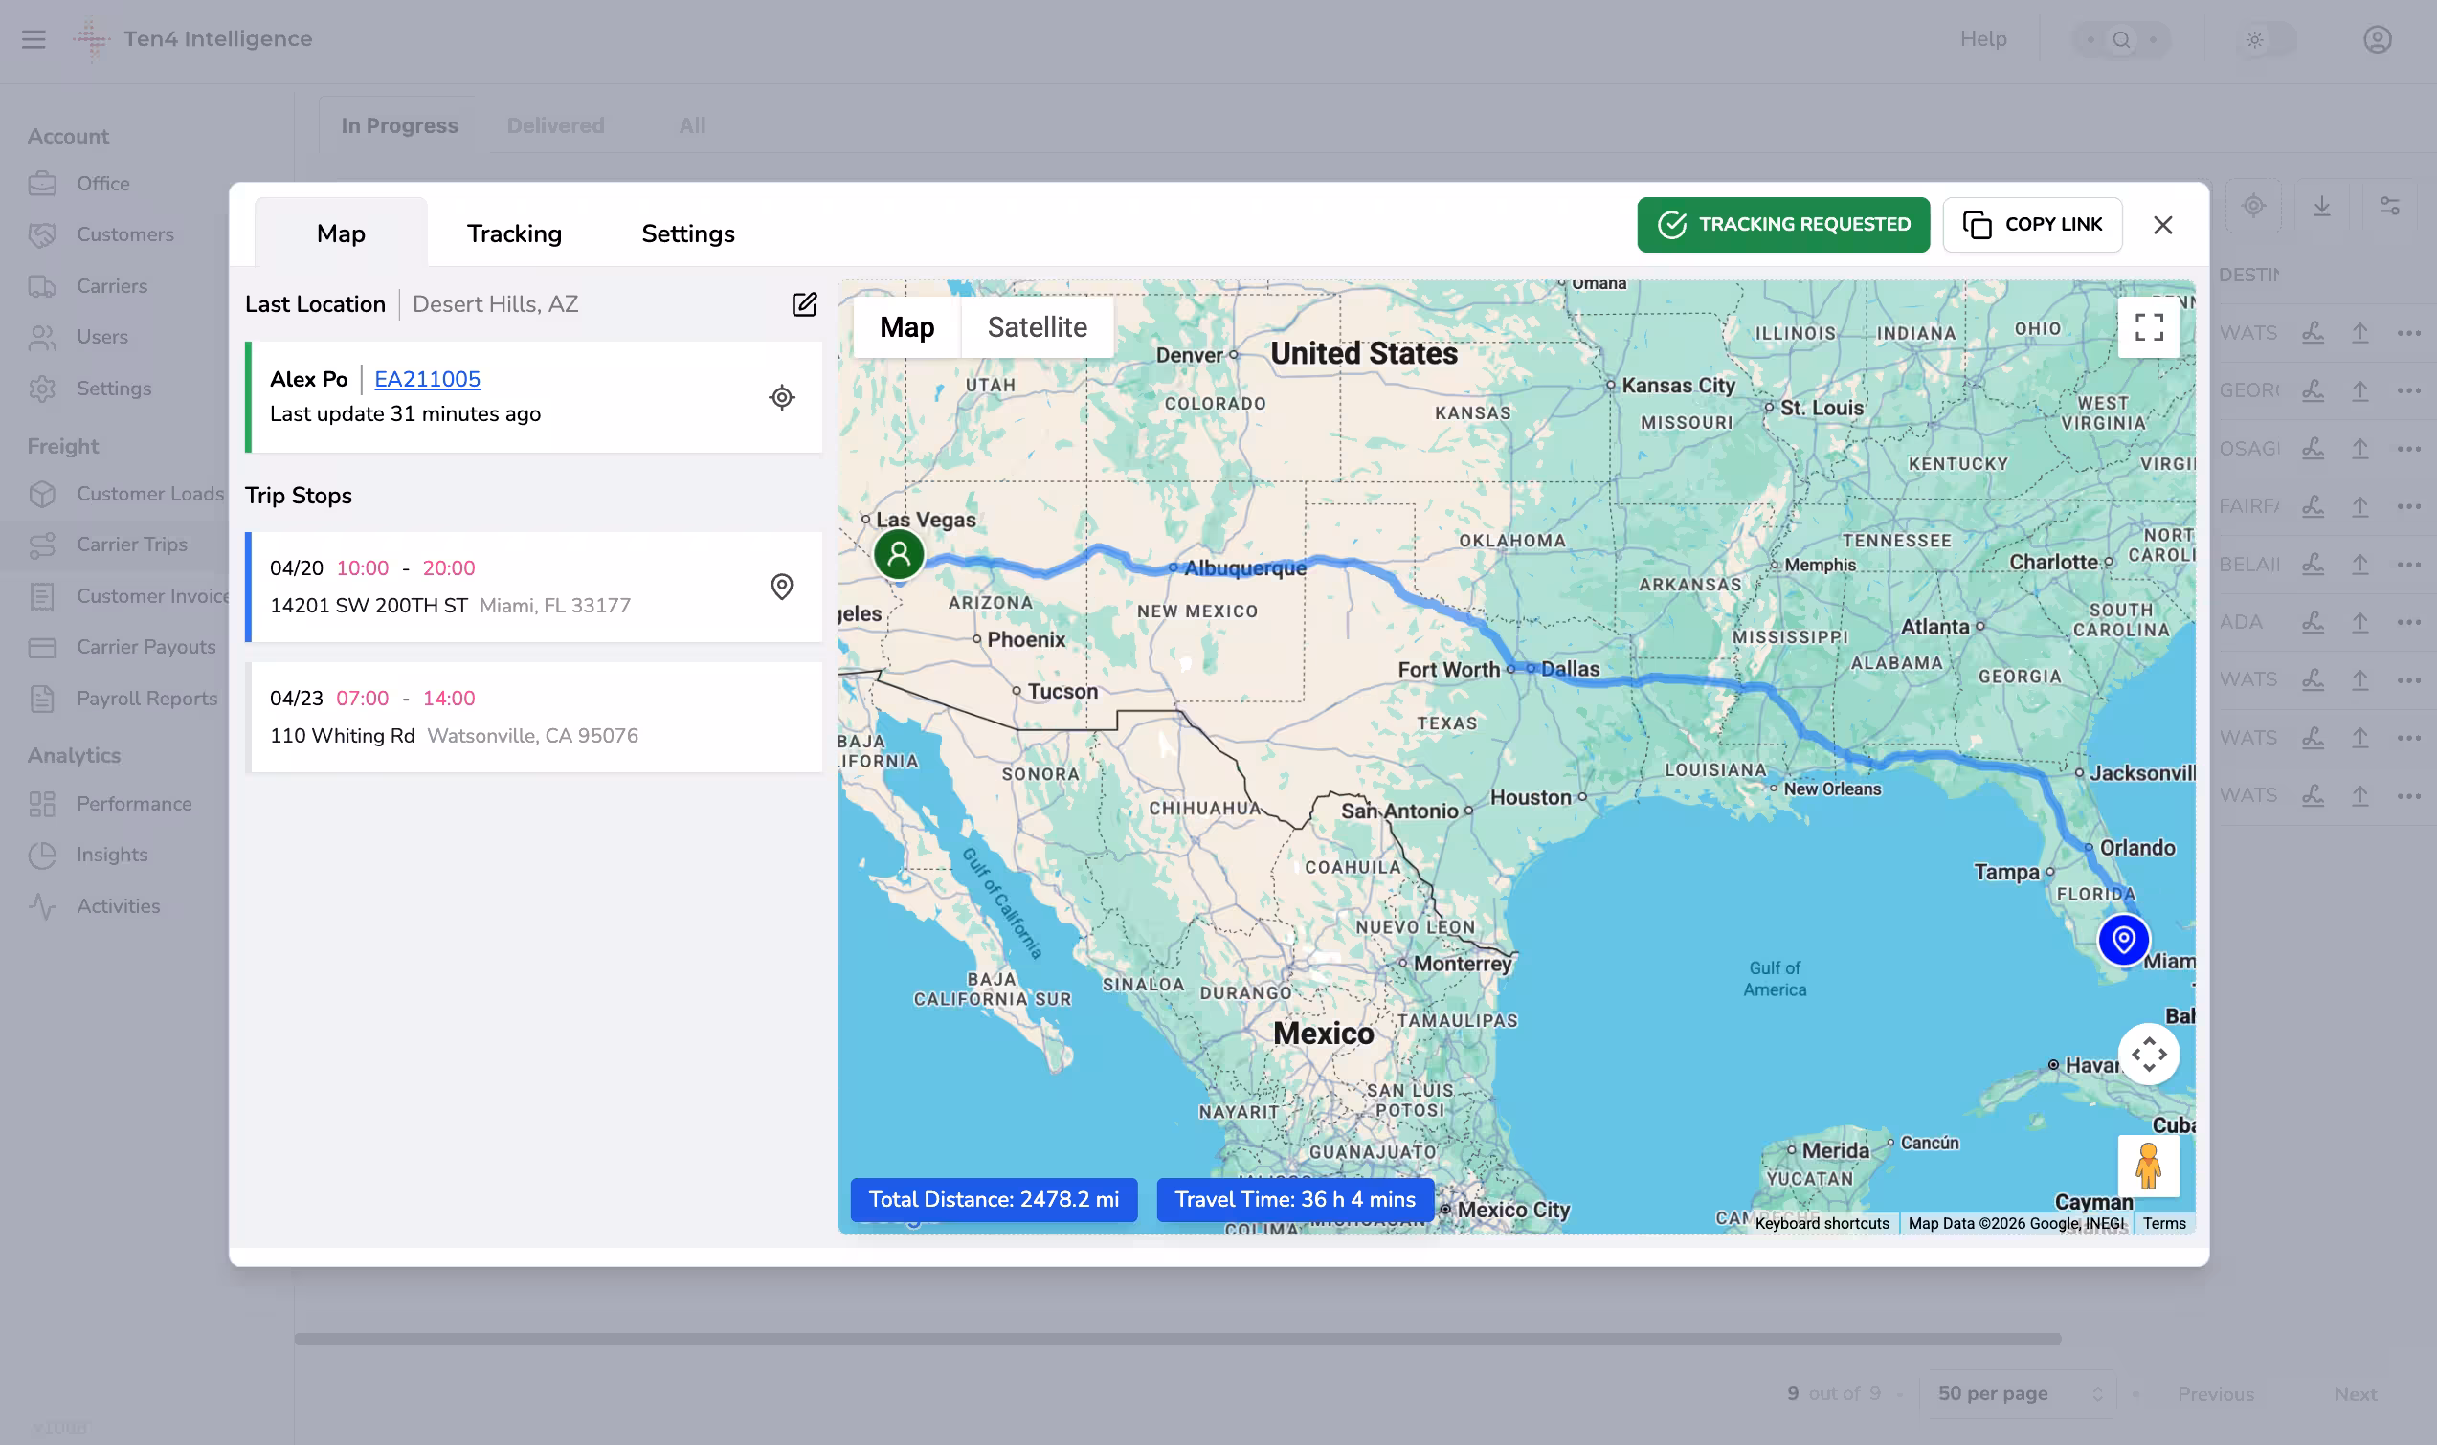Open the Settings tab in dialog
Image resolution: width=2437 pixels, height=1445 pixels.
[687, 233]
